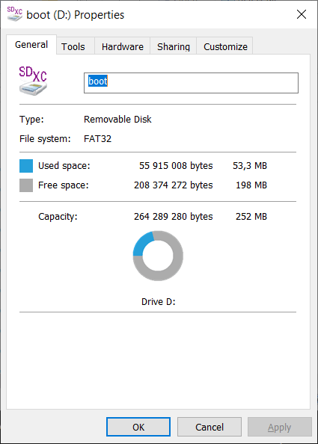Click the Used space label
Screen dimensions: 318x444
tap(64, 166)
